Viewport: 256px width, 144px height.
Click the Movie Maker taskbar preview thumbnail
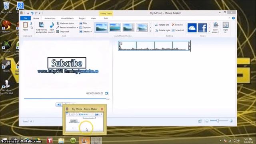[x=84, y=122]
